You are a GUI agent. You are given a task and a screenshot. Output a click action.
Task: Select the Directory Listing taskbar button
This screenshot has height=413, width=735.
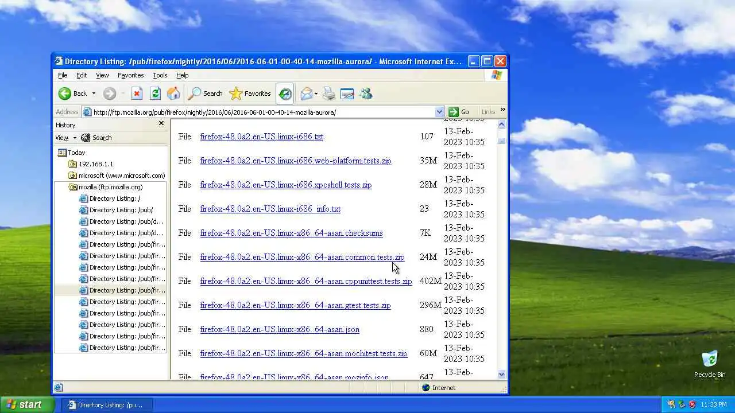(x=106, y=405)
